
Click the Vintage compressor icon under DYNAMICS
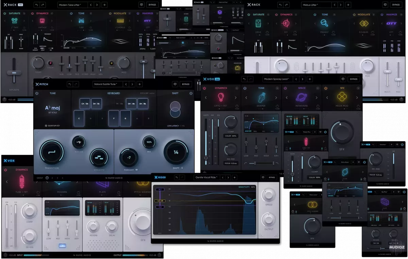pyautogui.click(x=42, y=21)
